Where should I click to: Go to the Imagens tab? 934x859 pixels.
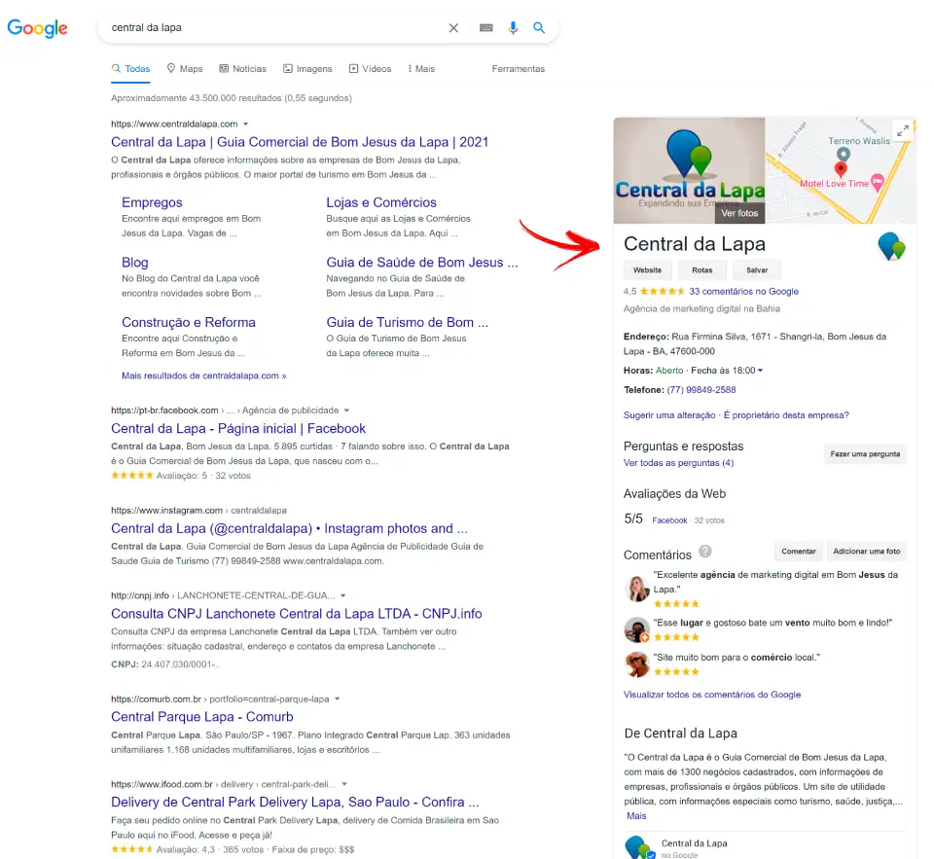coord(307,69)
